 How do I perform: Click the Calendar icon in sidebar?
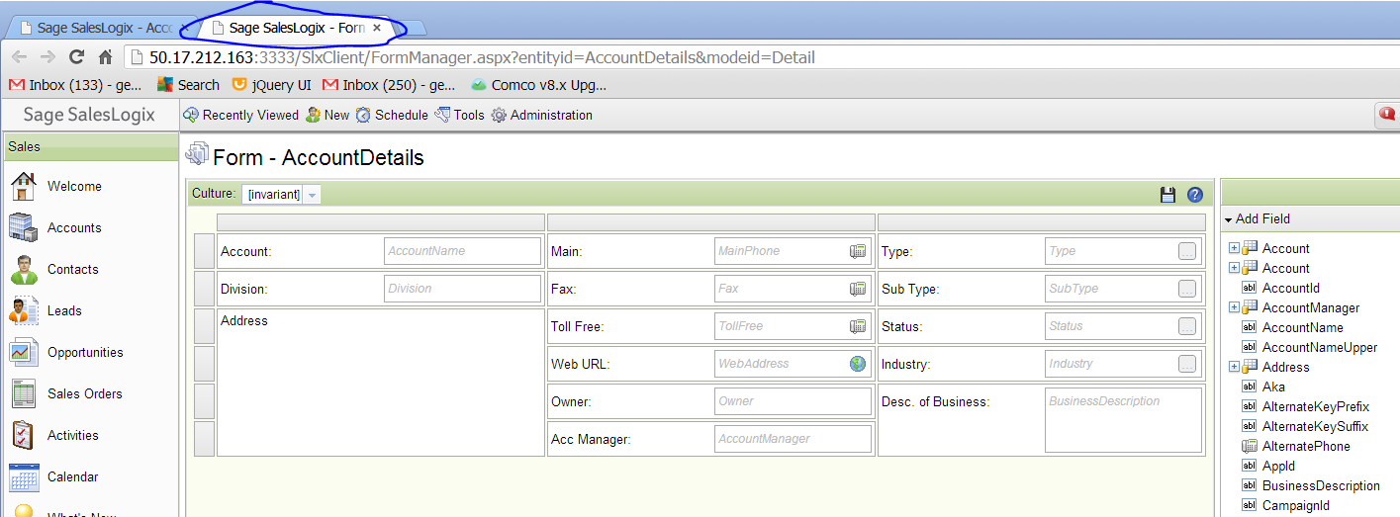[23, 476]
